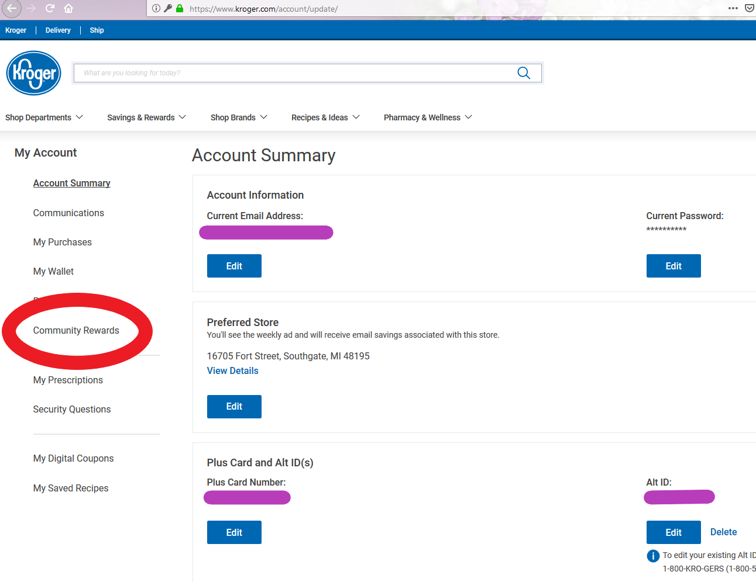Open the page actions three-dot menu

733,8
